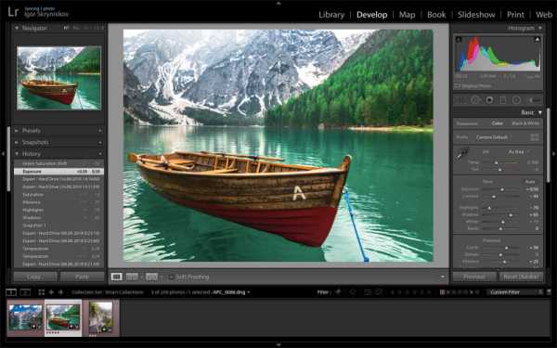The image size is (557, 348).
Task: Toggle the Original Photo checkbox under histogram
Action: [x=457, y=85]
